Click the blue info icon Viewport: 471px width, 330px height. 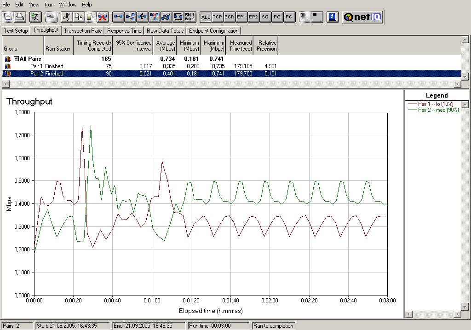[333, 17]
